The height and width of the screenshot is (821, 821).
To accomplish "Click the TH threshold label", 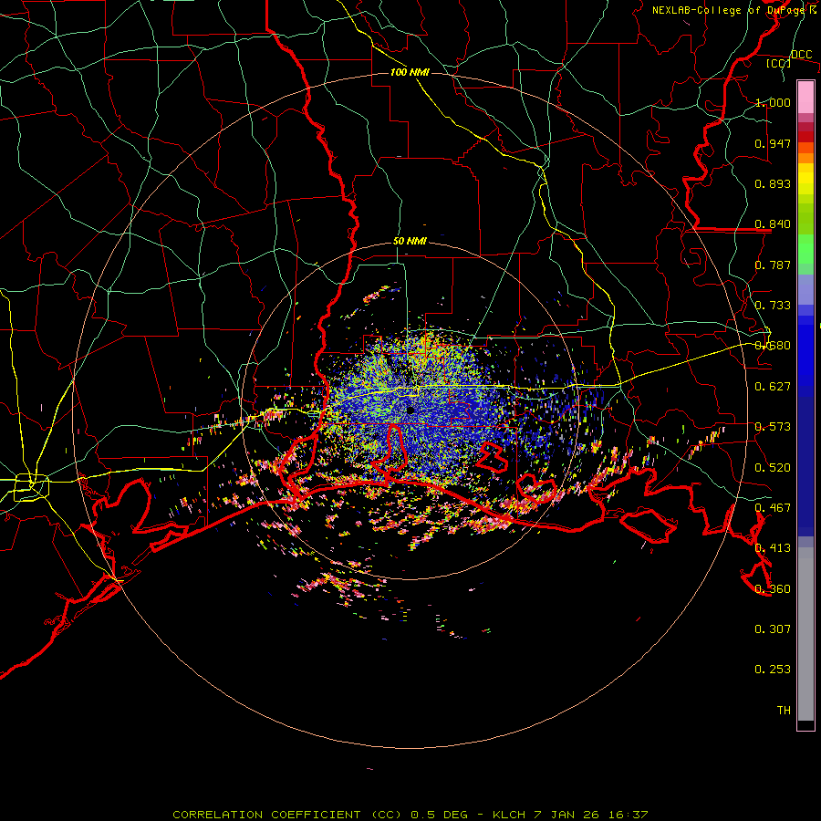I will (784, 711).
